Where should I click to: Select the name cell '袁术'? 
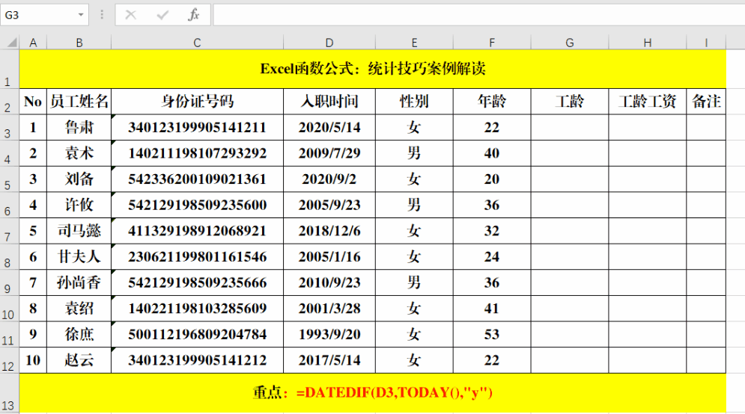(x=79, y=153)
